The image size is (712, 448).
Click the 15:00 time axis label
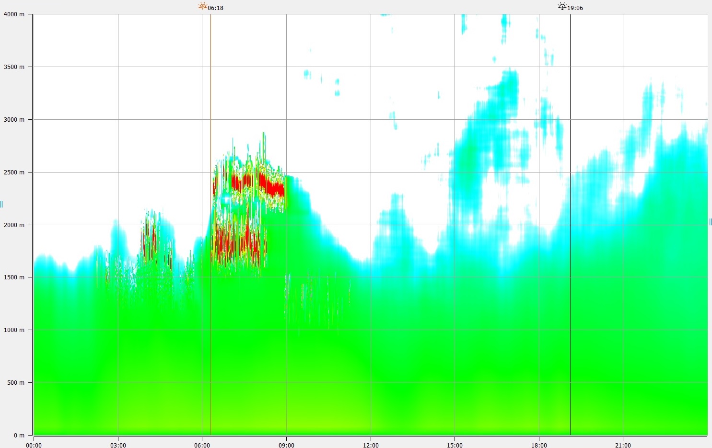click(455, 445)
